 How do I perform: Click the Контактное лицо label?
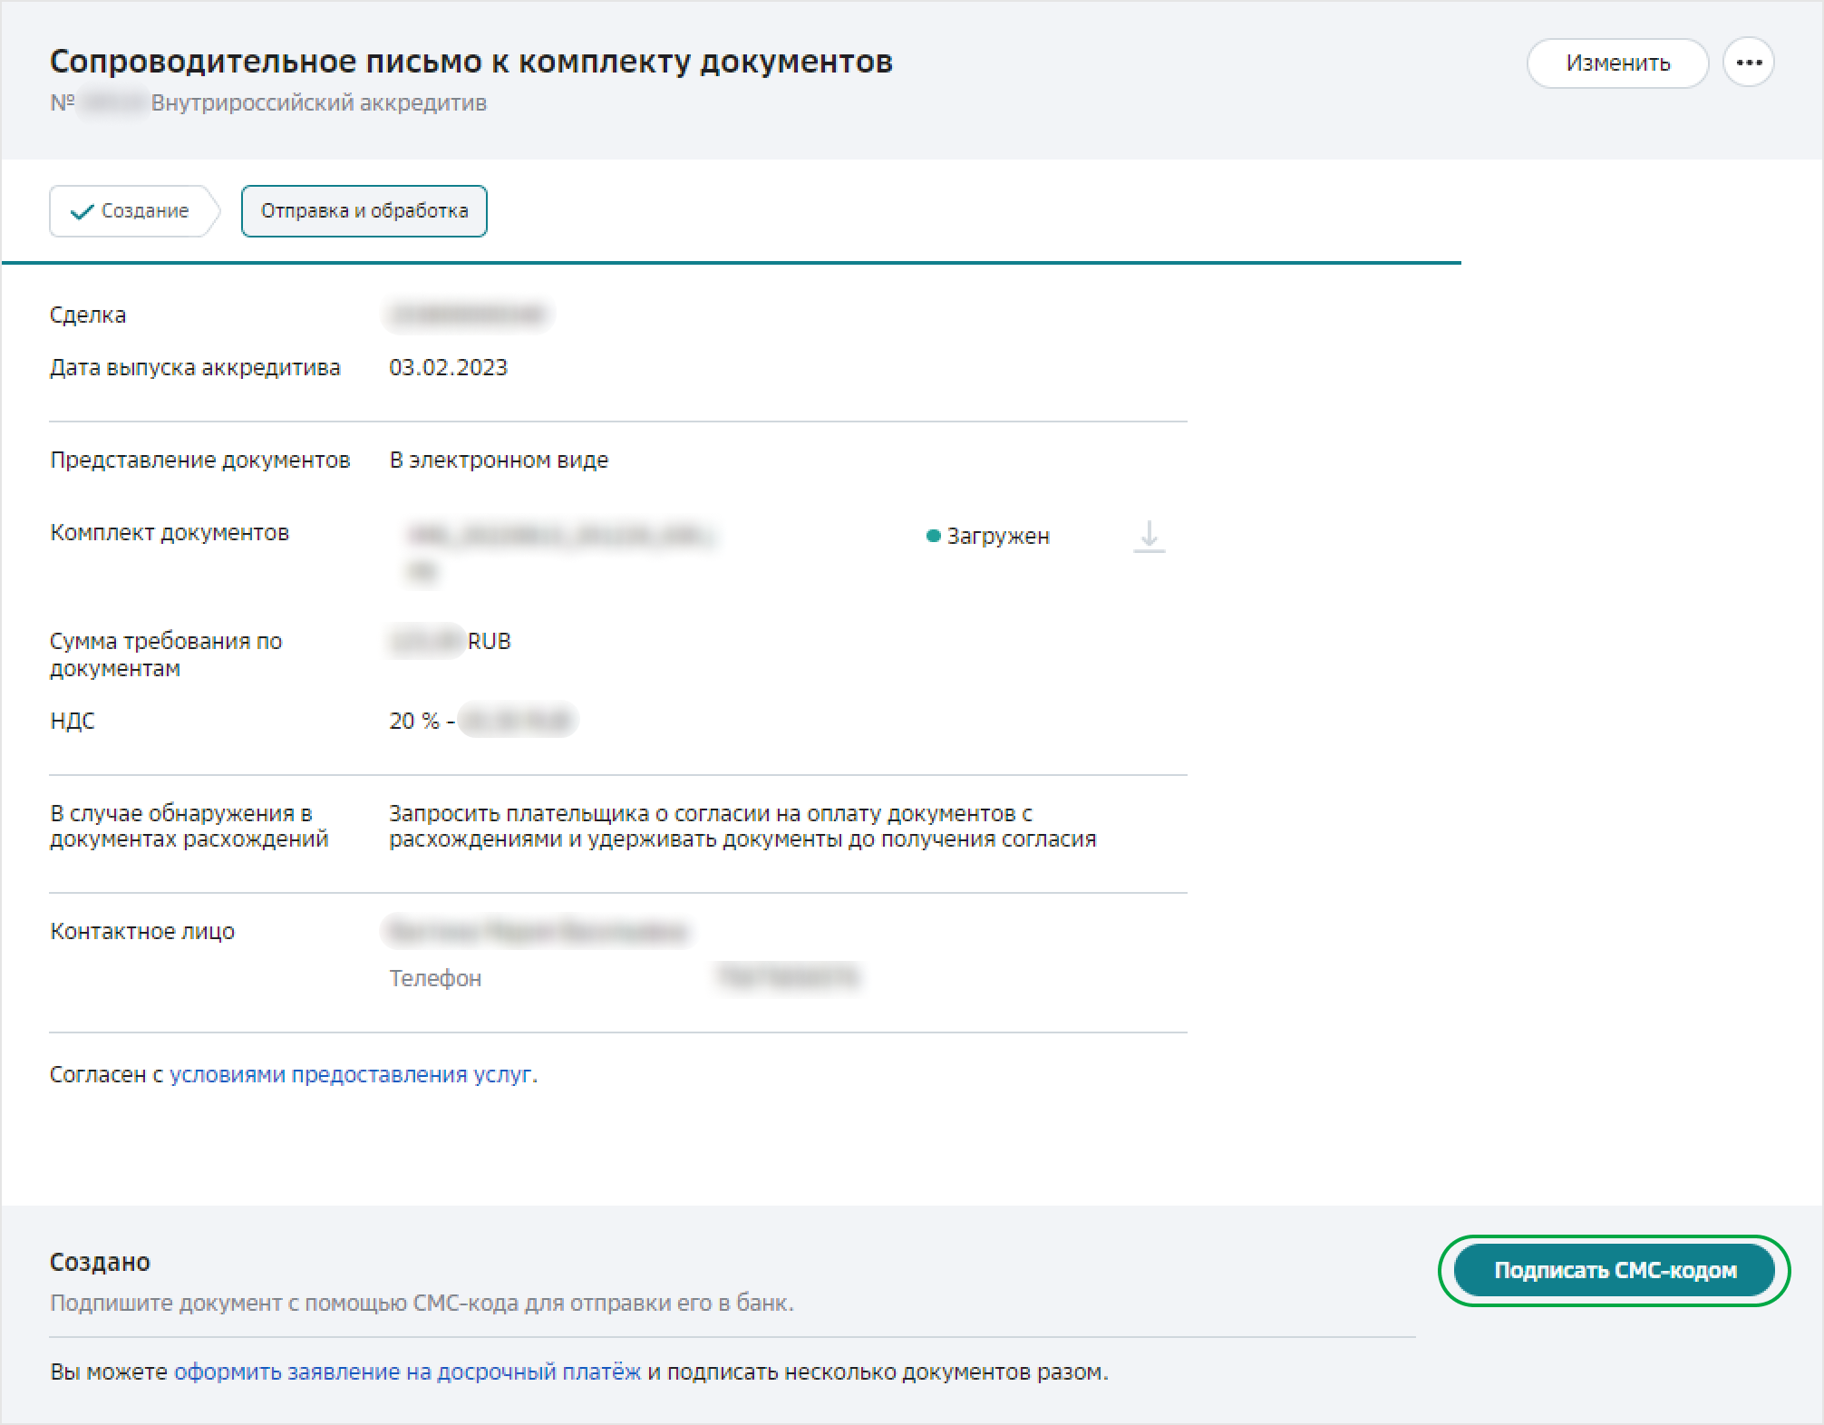pos(142,931)
